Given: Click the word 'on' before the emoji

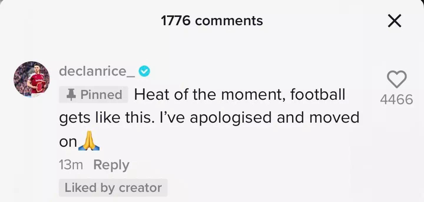Looking at the screenshot, I should [x=68, y=142].
